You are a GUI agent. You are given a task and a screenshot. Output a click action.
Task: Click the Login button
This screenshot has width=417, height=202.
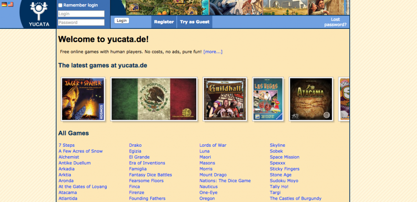point(121,21)
